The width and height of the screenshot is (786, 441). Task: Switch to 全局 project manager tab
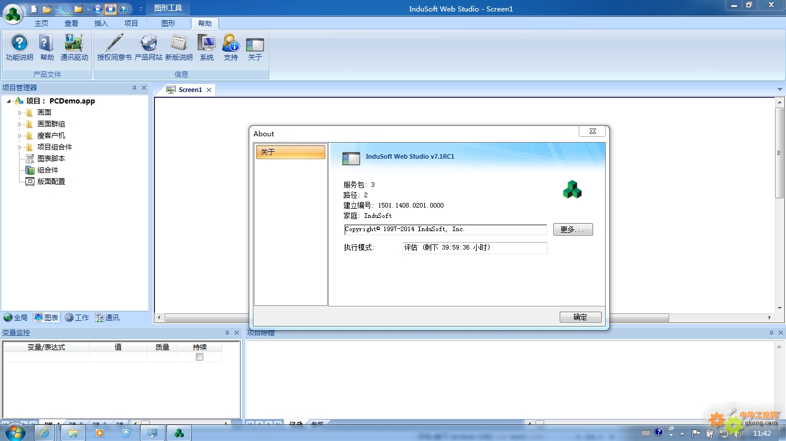[16, 317]
